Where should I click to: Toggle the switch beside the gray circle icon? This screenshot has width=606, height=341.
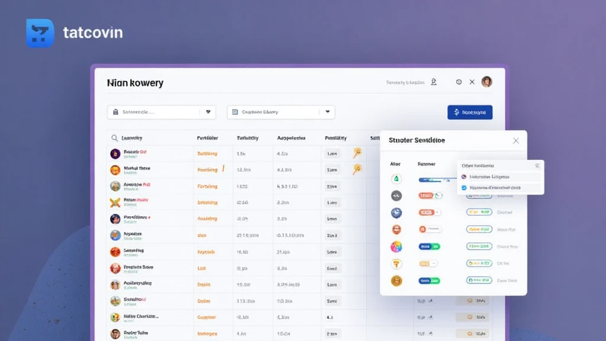pyautogui.click(x=430, y=195)
